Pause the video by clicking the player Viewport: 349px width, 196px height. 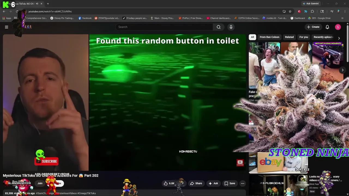[x=124, y=103]
